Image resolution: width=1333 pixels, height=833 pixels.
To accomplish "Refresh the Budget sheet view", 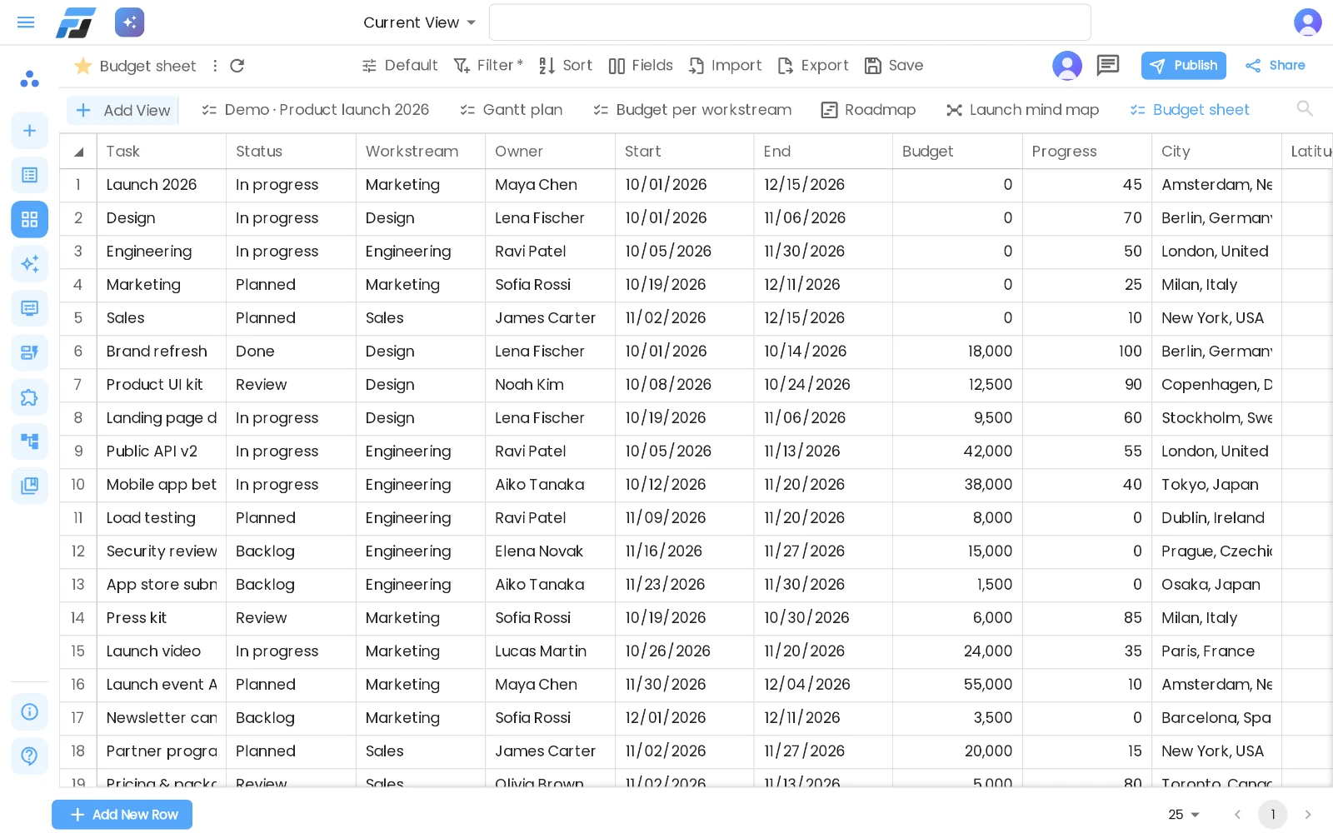I will pos(237,66).
